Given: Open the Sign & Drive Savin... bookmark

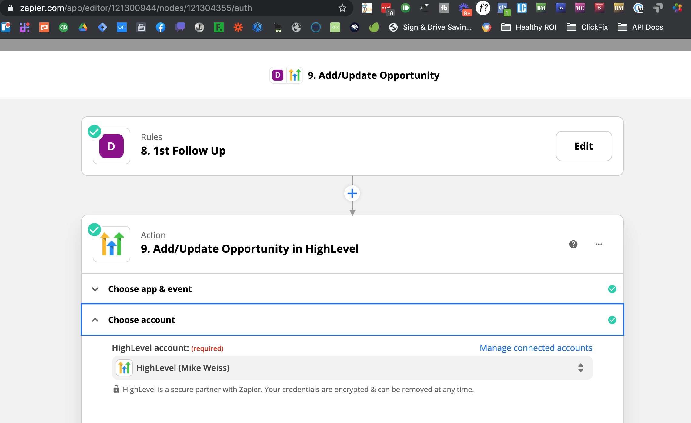Looking at the screenshot, I should click(430, 28).
